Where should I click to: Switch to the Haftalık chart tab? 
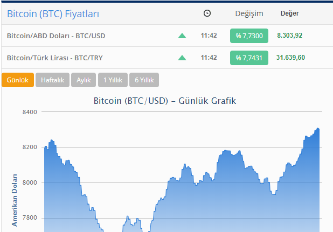(x=52, y=80)
